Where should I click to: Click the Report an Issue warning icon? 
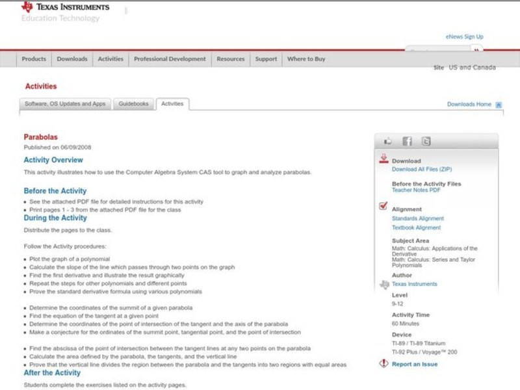(x=383, y=364)
